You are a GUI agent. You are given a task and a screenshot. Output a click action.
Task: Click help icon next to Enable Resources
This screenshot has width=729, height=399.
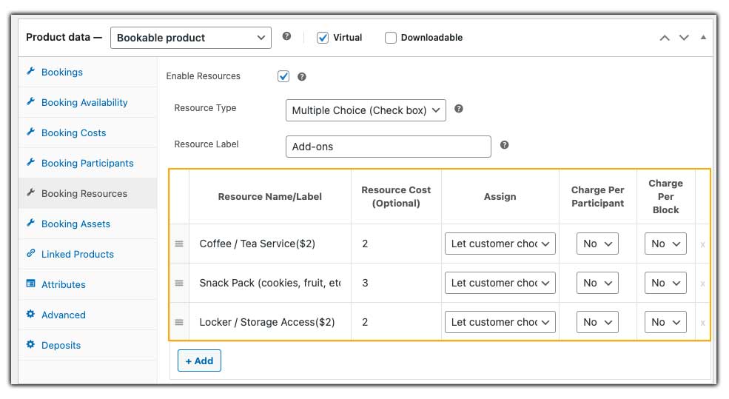(302, 76)
